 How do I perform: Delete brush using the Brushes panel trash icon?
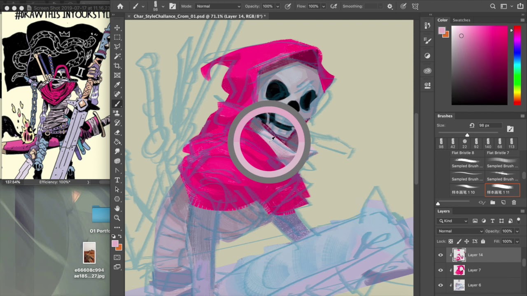[514, 203]
